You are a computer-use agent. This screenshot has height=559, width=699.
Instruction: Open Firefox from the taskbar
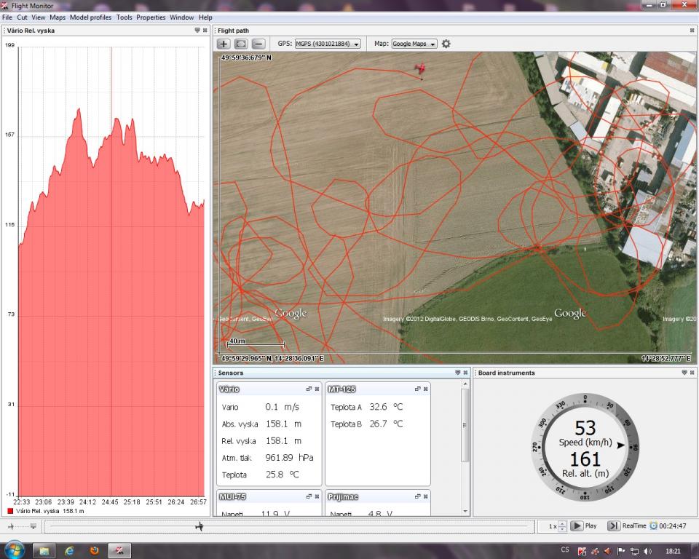point(94,550)
